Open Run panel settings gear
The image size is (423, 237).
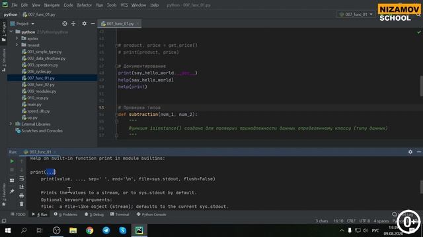click(x=410, y=152)
